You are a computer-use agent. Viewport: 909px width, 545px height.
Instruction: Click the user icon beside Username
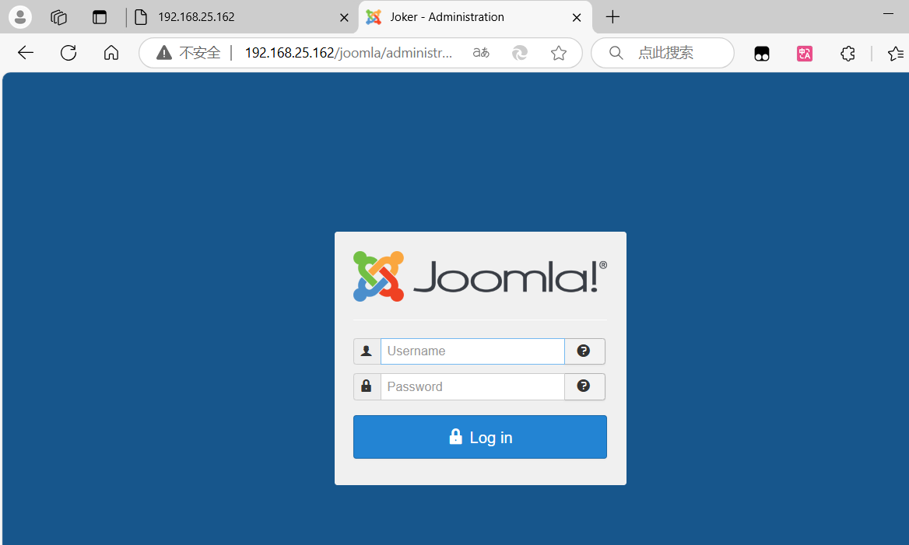pyautogui.click(x=367, y=351)
